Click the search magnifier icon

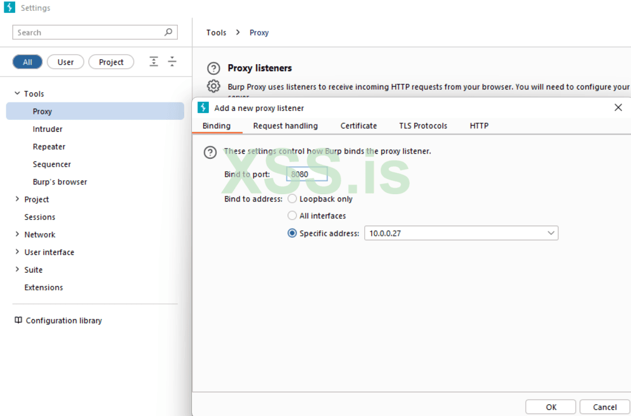tap(168, 32)
